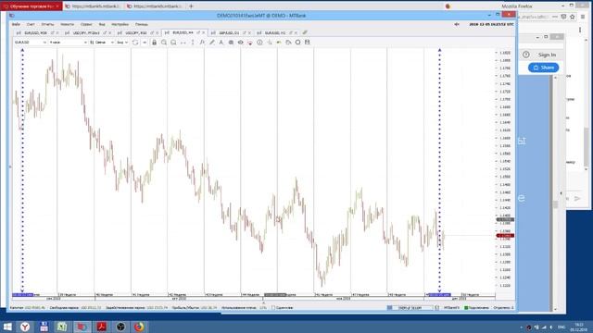Click the gray highlighted segment on time scrollbar
593x333 pixels.
tap(275, 295)
